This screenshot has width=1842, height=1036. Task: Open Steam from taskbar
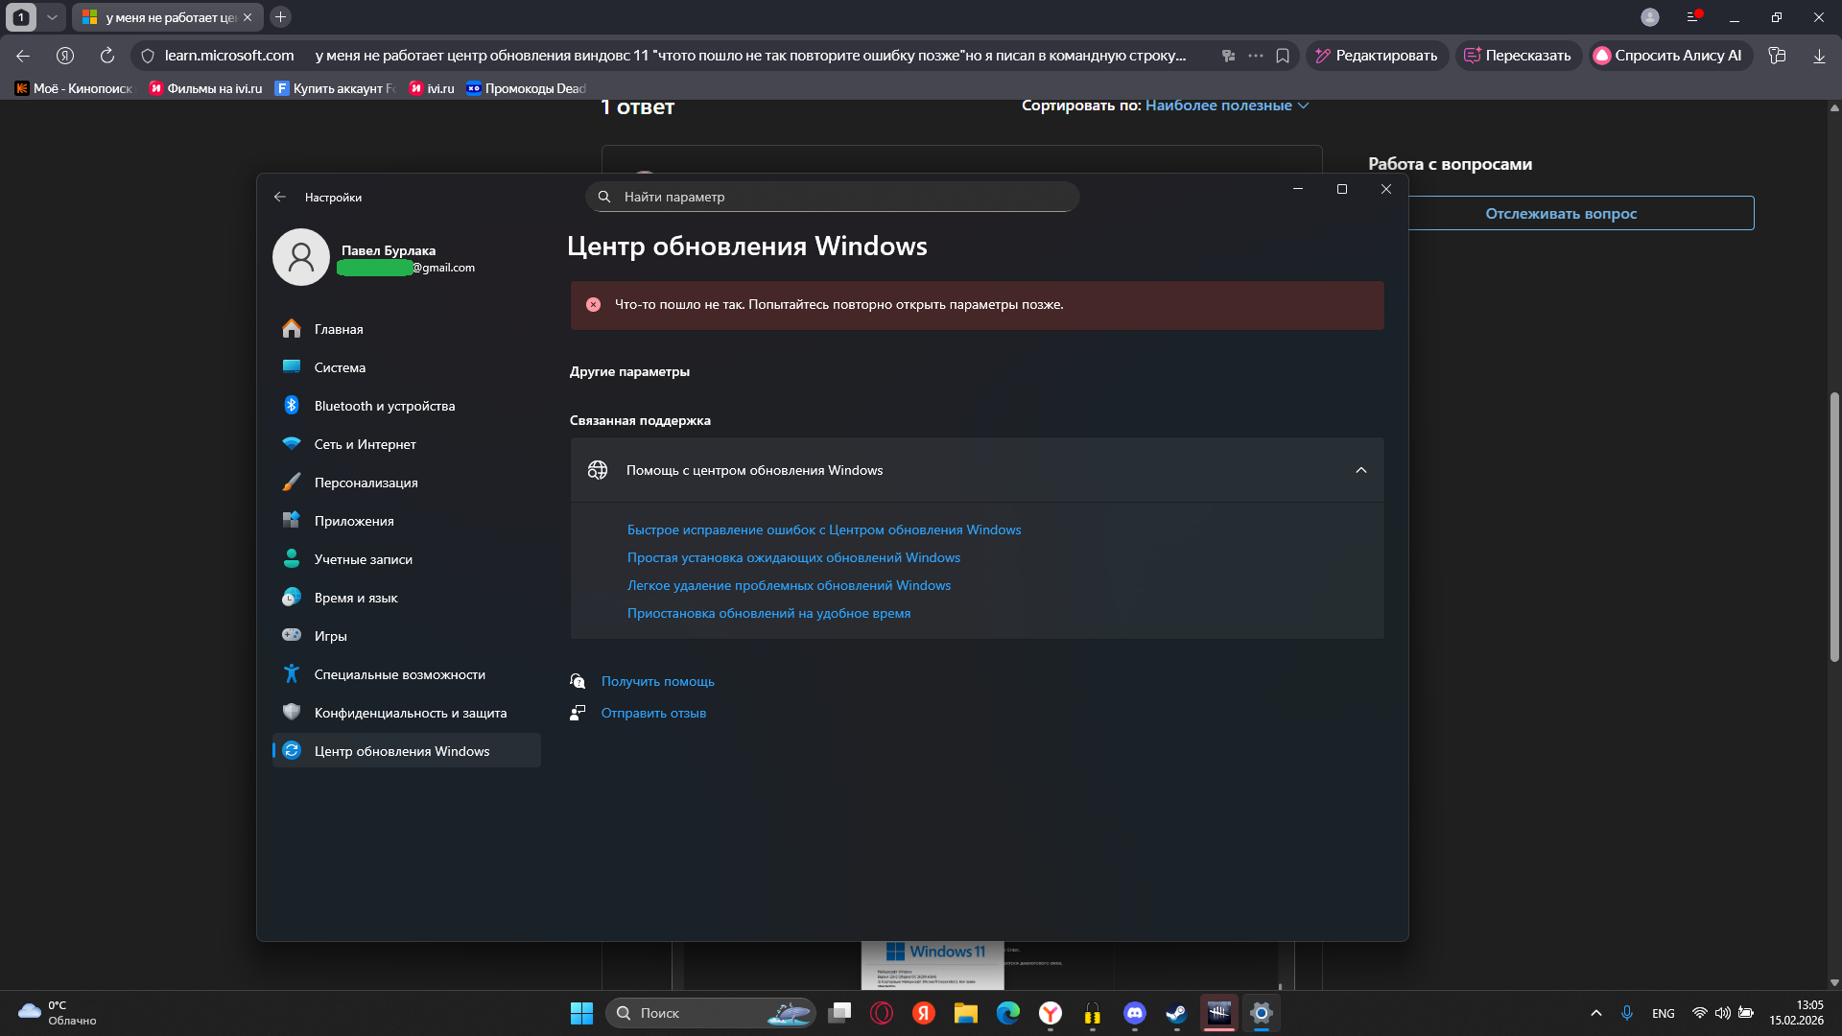(x=1177, y=1013)
